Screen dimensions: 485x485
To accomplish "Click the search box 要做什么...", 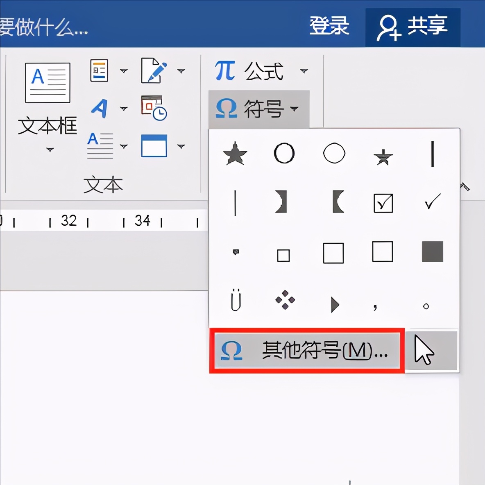I will pos(43,27).
